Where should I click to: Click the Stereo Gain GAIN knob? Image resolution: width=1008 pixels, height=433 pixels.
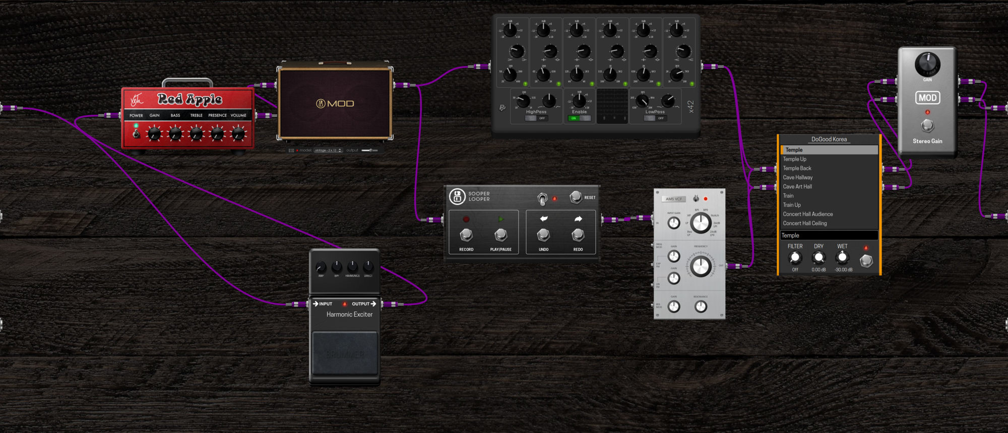point(927,64)
